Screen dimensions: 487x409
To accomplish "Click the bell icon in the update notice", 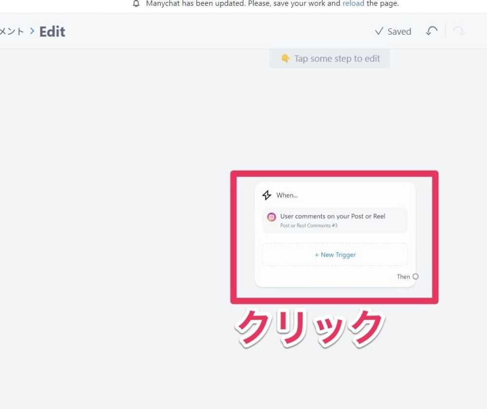I will pyautogui.click(x=136, y=3).
